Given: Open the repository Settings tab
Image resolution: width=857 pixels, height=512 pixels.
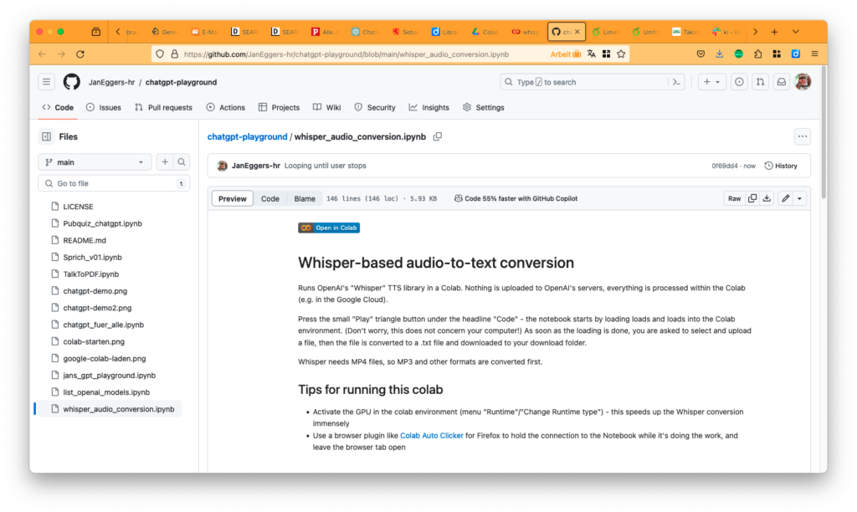Looking at the screenshot, I should [x=484, y=108].
